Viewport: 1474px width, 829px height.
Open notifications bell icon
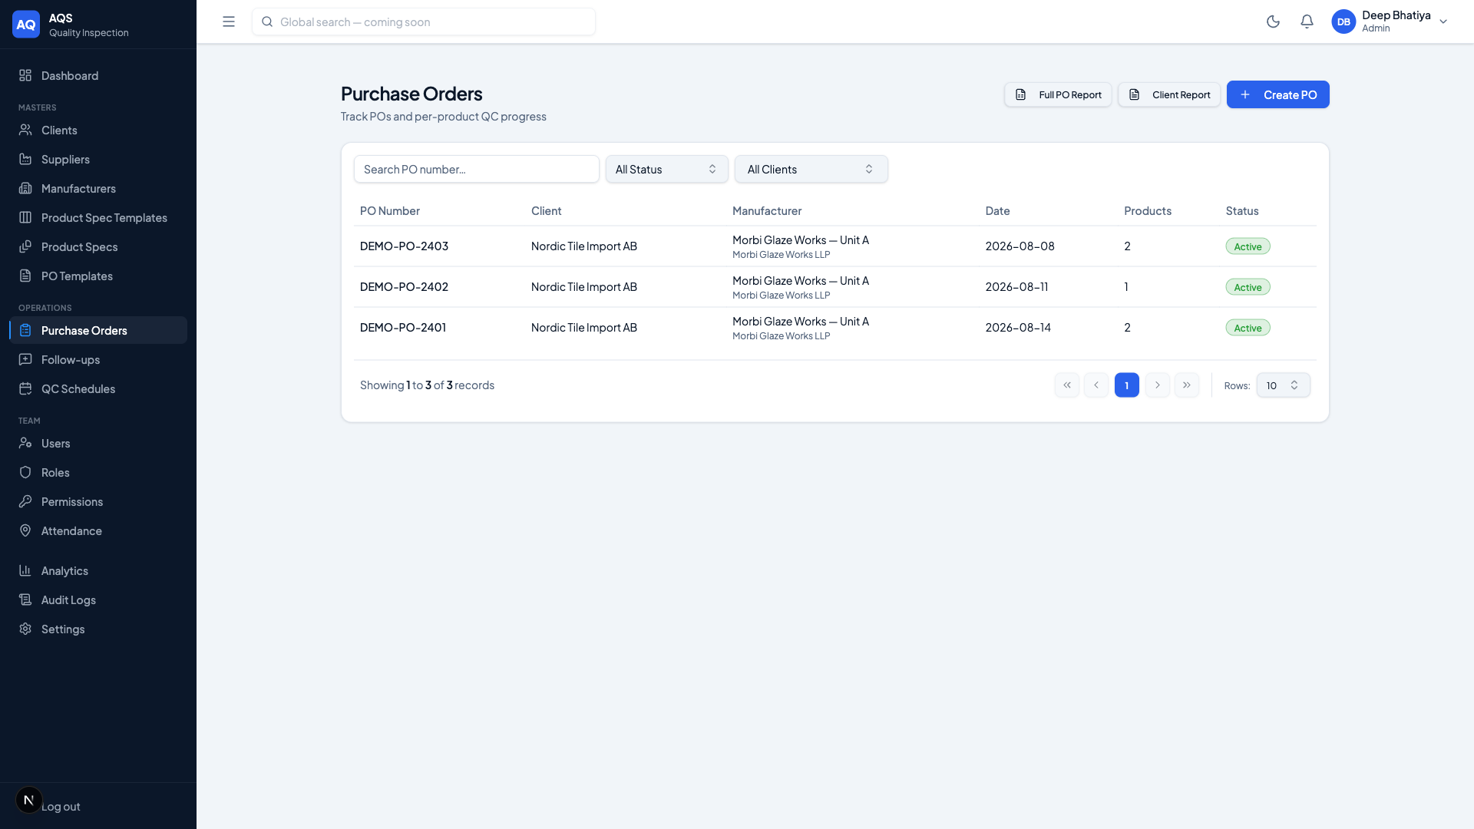1307,21
